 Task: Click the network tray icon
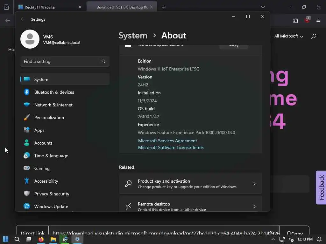tap(282, 239)
